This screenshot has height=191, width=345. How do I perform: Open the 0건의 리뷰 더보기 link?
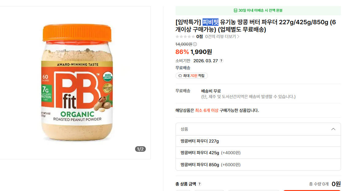(222, 36)
